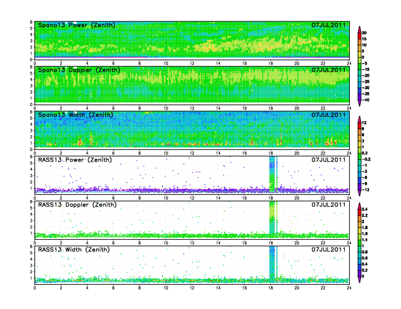
Task: Click the pink top arrow of the -40 to 20 colorbar
Action: click(359, 30)
